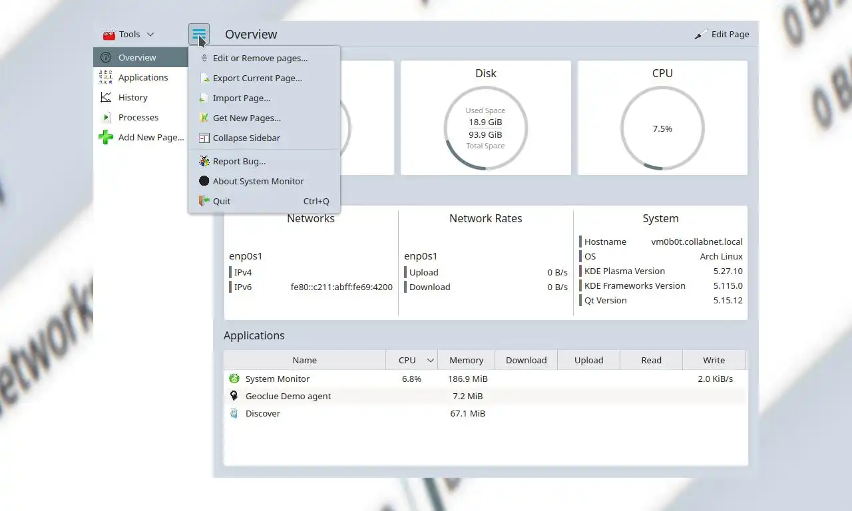Sort applications by Upload column

[589, 360]
